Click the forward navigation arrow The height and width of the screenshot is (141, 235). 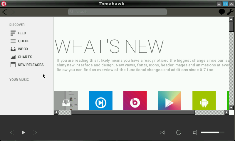pos(13,12)
